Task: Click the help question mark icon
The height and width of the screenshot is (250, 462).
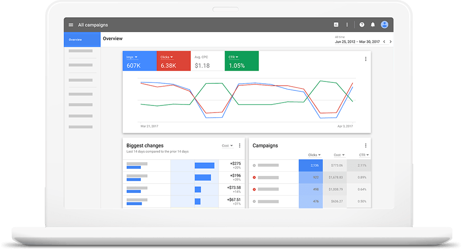Action: tap(362, 25)
